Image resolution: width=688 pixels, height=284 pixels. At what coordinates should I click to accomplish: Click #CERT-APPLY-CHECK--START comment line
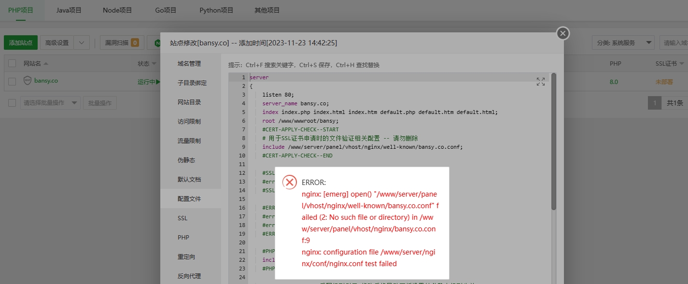[301, 129]
